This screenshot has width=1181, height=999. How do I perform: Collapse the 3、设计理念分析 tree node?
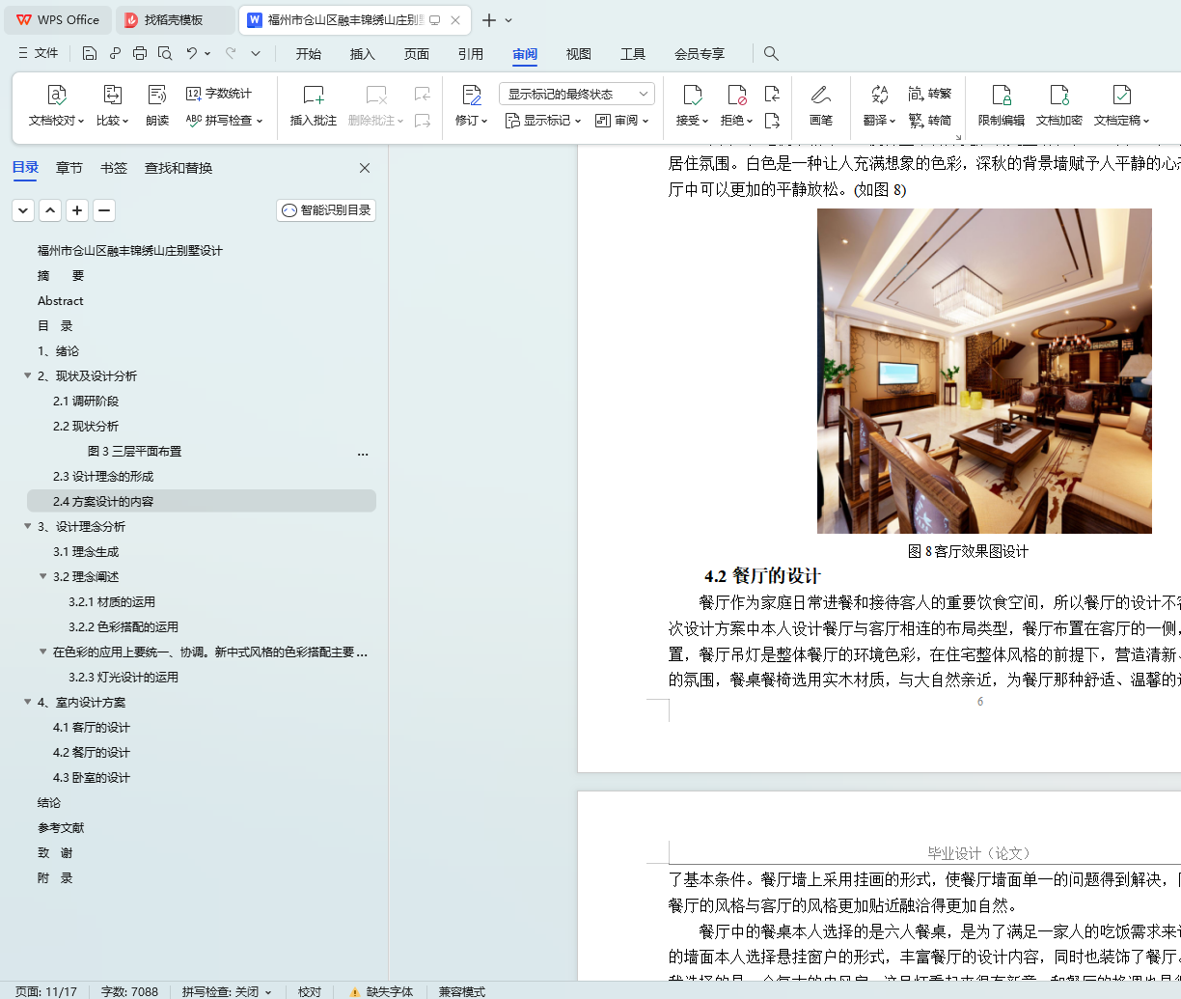tap(28, 526)
